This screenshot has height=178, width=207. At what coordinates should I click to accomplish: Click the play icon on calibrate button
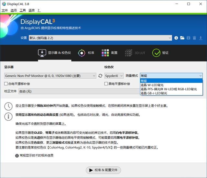tap(91, 170)
